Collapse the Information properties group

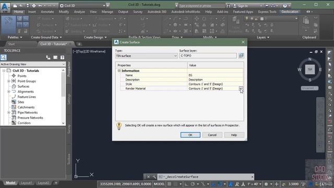[x=119, y=70]
